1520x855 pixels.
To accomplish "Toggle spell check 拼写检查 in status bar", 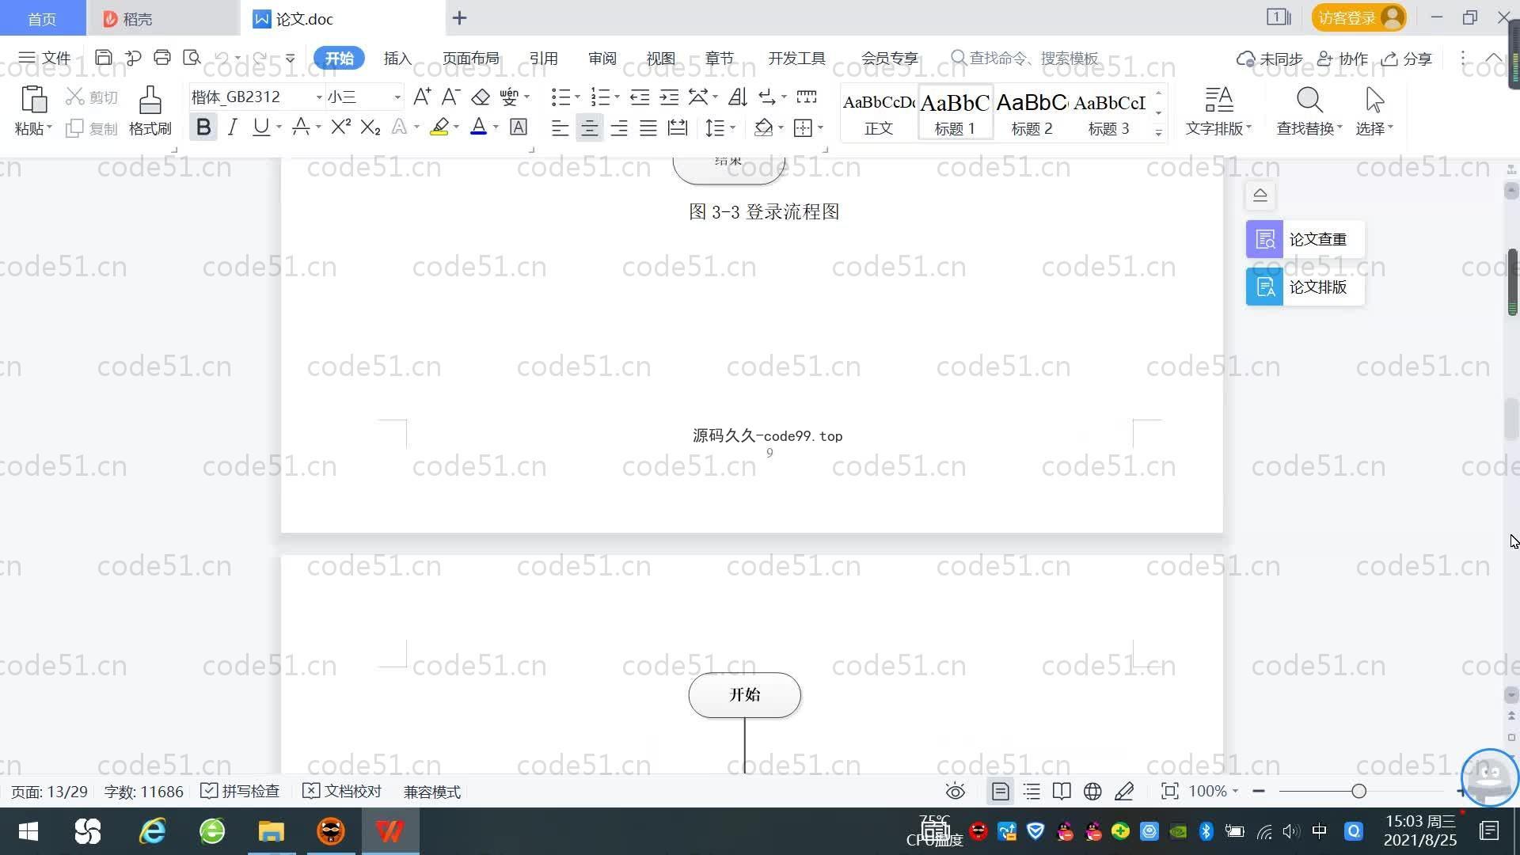I will [240, 792].
